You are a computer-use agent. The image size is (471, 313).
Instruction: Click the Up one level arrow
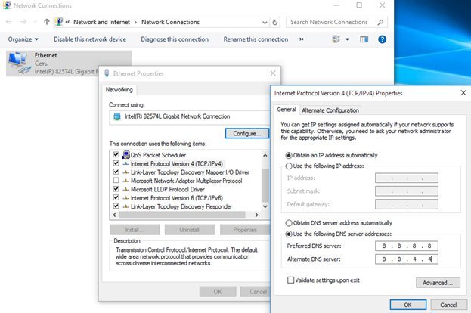click(x=48, y=23)
